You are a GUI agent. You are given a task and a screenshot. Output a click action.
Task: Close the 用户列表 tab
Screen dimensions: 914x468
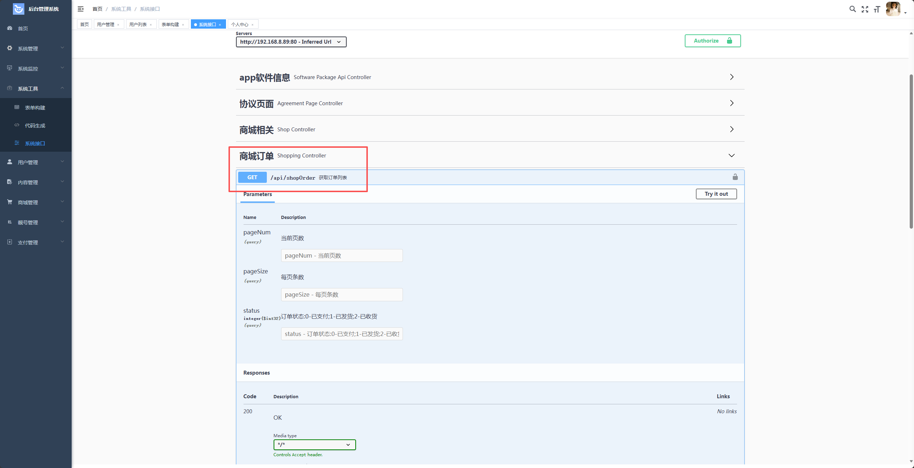click(x=151, y=25)
